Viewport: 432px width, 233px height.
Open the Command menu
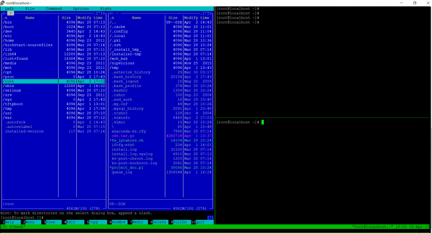point(54,8)
